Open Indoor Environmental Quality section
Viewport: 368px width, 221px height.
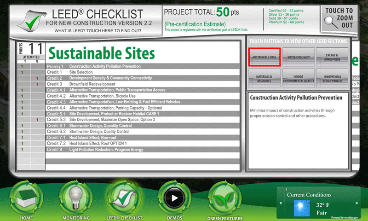298,78
